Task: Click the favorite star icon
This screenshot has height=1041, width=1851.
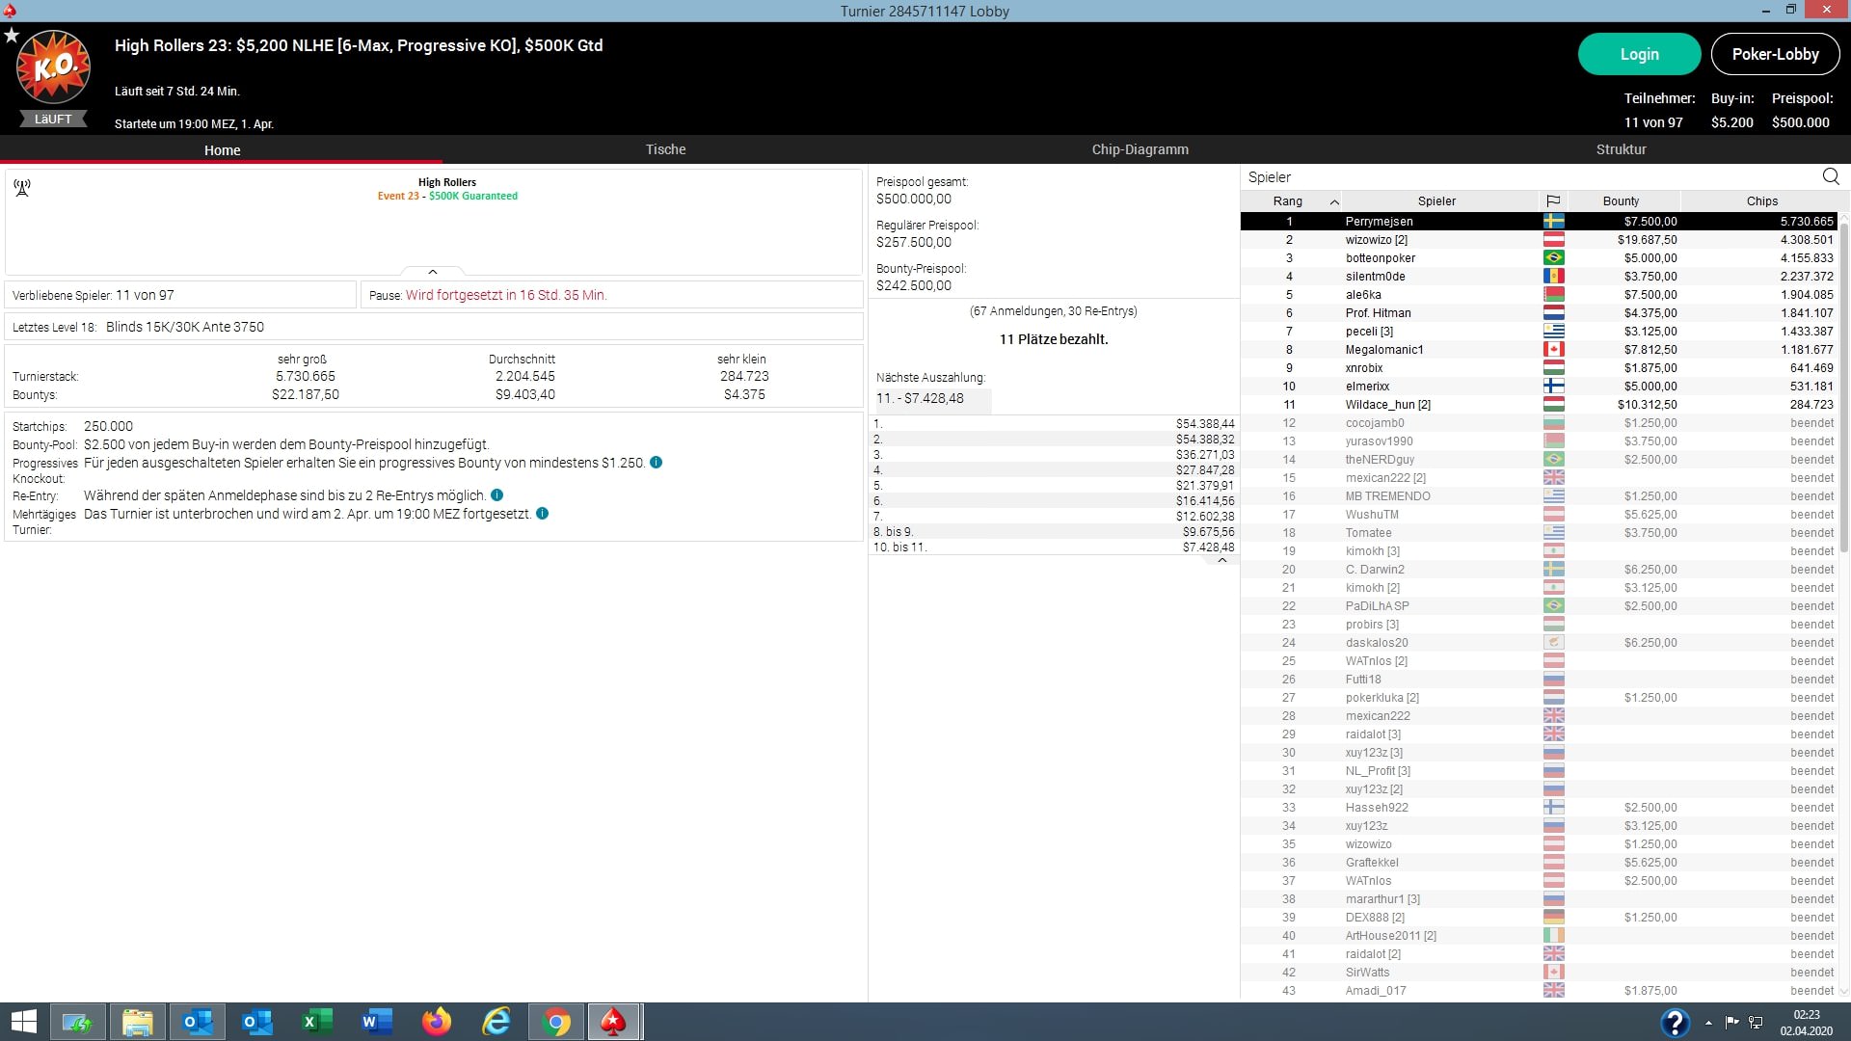Action: [x=12, y=36]
